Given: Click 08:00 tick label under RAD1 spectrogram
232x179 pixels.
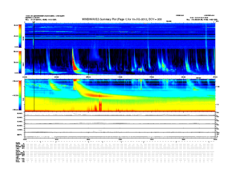Looking at the screenshot, I should [88, 77].
